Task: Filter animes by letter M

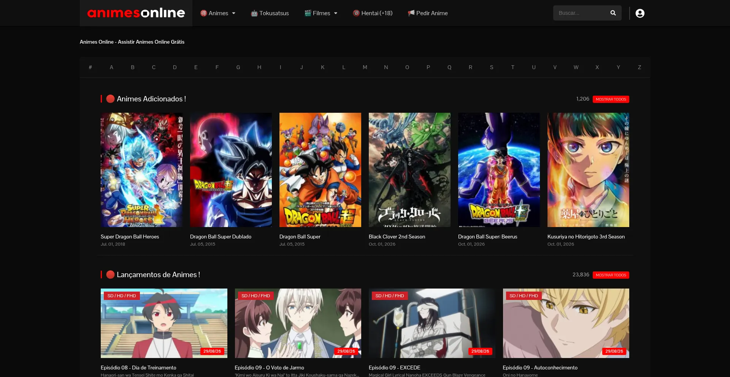Action: click(365, 67)
